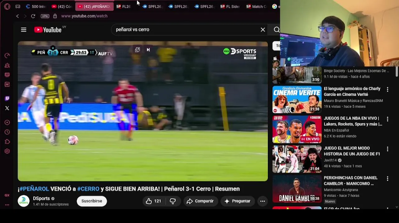The width and height of the screenshot is (399, 223).
Task: Switch to the 'Match C' tab
Action: 256,7
